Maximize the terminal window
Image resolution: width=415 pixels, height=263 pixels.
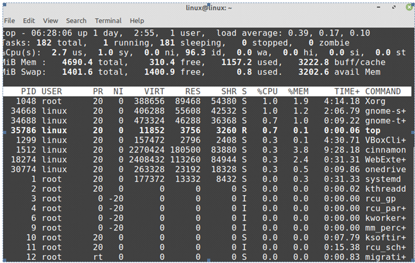[394, 7]
